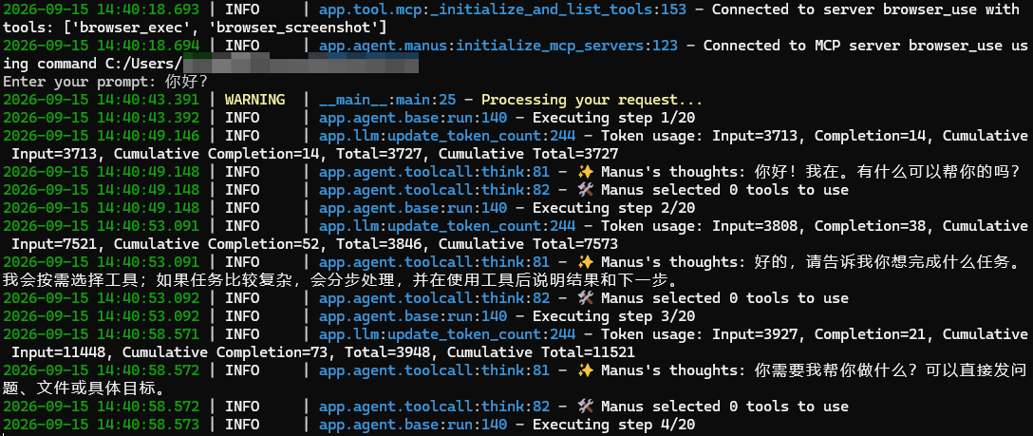This screenshot has height=436, width=1033.
Task: Click the "Executing step 1/20" message
Action: pyautogui.click(x=614, y=118)
